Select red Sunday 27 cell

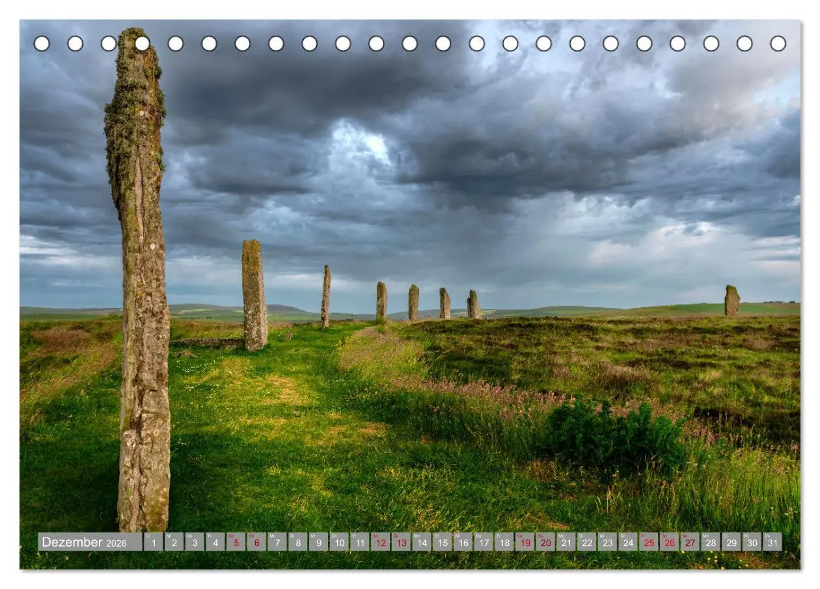coord(690,542)
